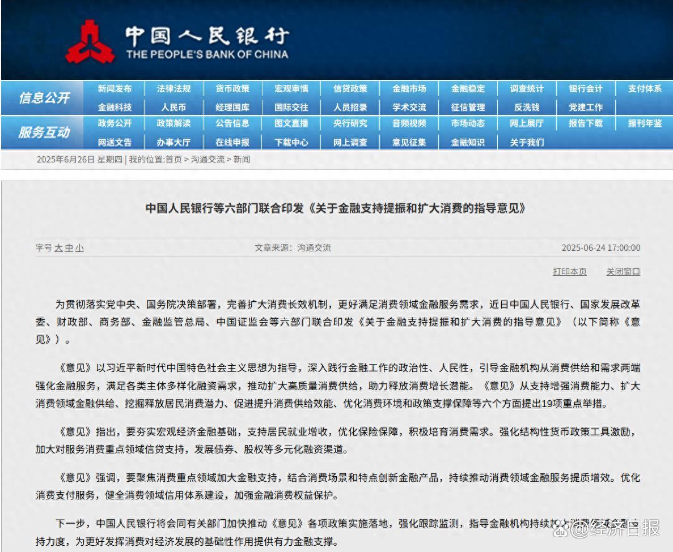Open the 人民币 navigation link

(173, 107)
